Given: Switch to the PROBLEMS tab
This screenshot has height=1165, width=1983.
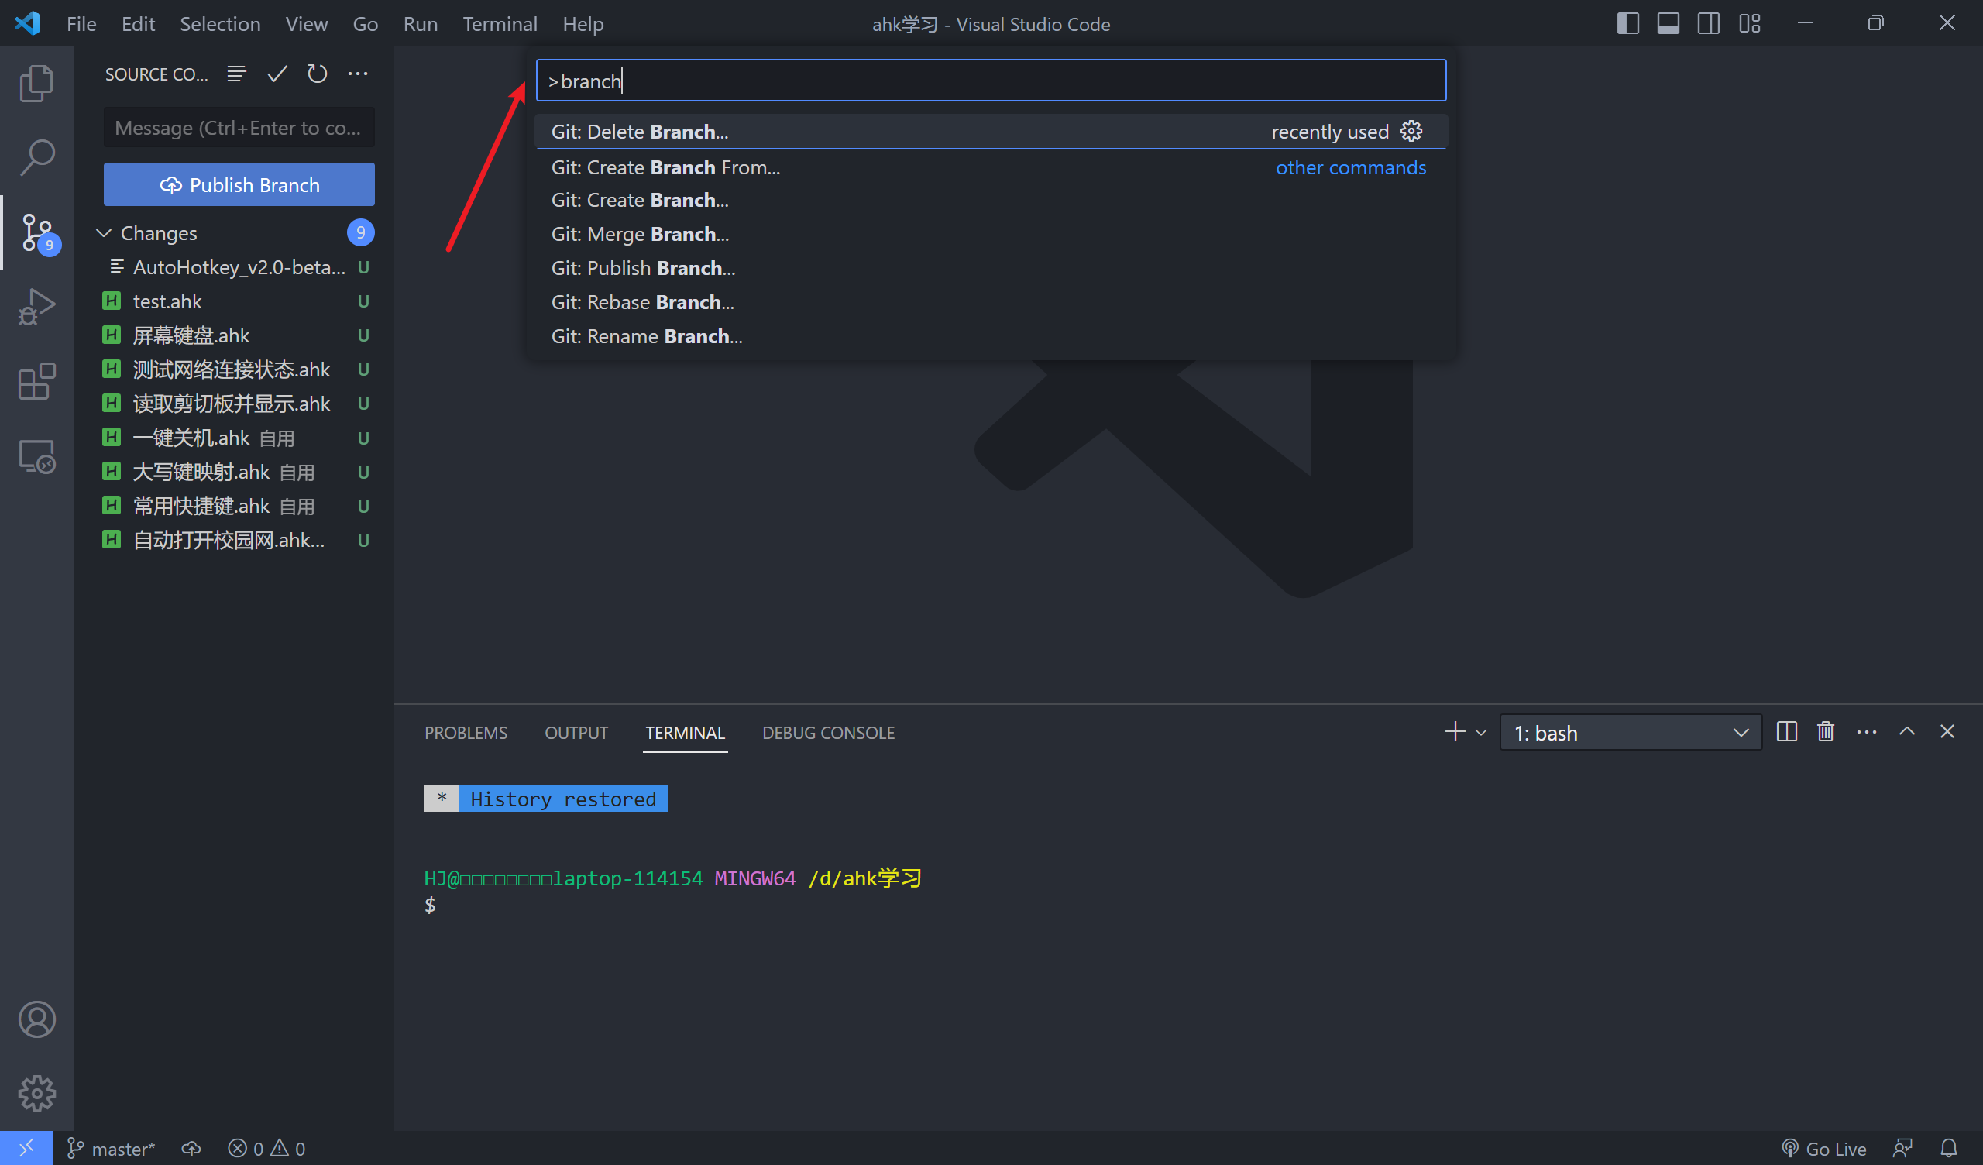Looking at the screenshot, I should (x=466, y=733).
